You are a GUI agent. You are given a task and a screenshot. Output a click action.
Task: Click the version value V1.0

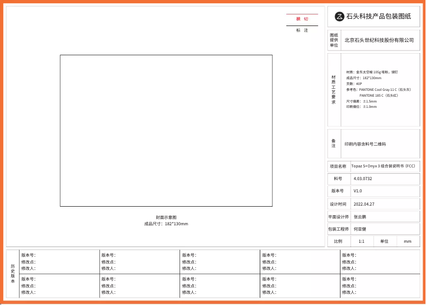[357, 191]
